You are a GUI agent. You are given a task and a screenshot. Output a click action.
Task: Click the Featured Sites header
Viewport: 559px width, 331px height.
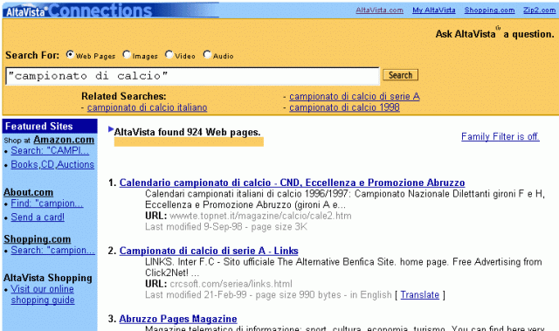pos(50,126)
